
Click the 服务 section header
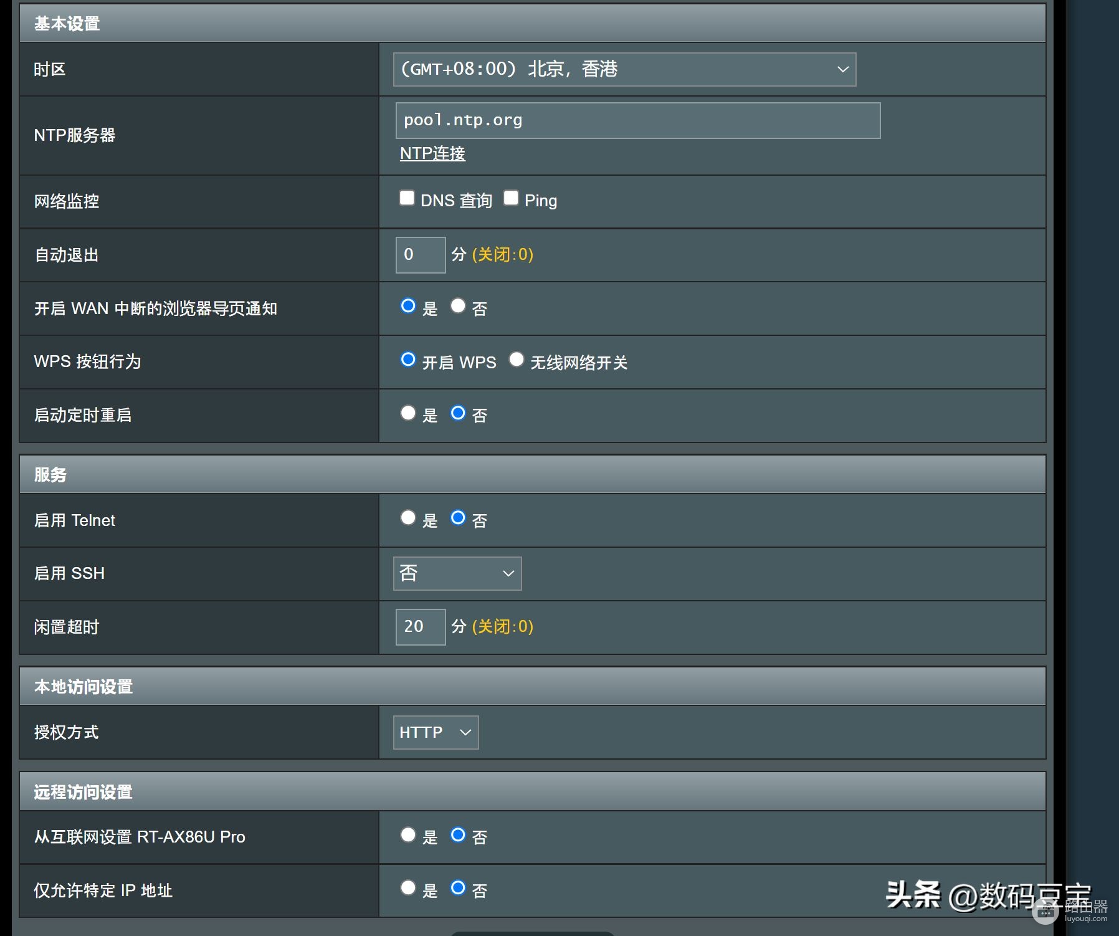pyautogui.click(x=533, y=475)
